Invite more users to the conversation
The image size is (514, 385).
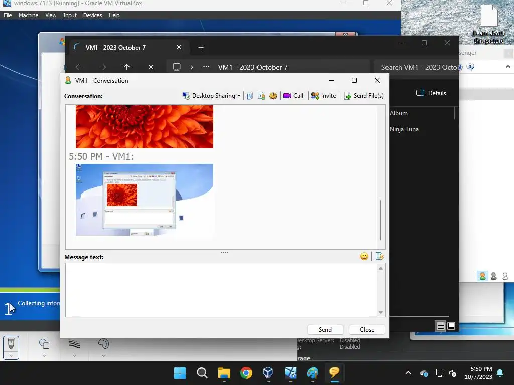point(324,96)
